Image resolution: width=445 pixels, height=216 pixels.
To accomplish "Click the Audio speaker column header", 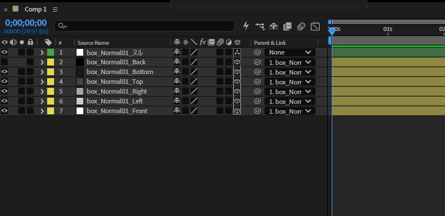I will click(x=13, y=43).
